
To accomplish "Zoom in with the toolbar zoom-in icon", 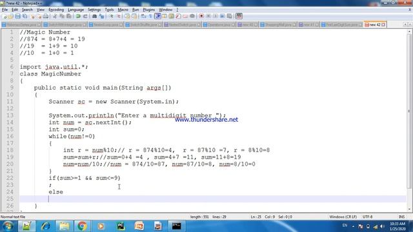I will [111, 16].
